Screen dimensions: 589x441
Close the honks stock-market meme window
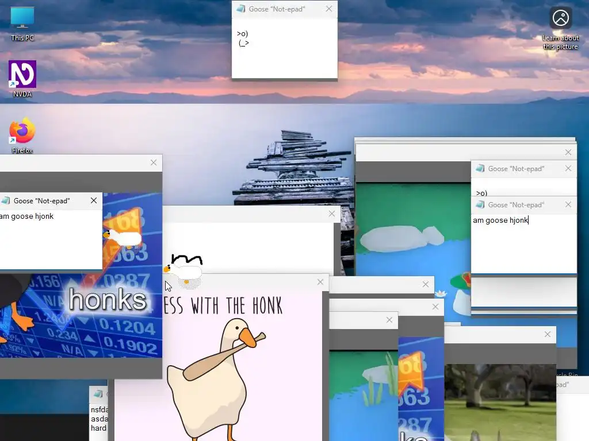coord(153,163)
